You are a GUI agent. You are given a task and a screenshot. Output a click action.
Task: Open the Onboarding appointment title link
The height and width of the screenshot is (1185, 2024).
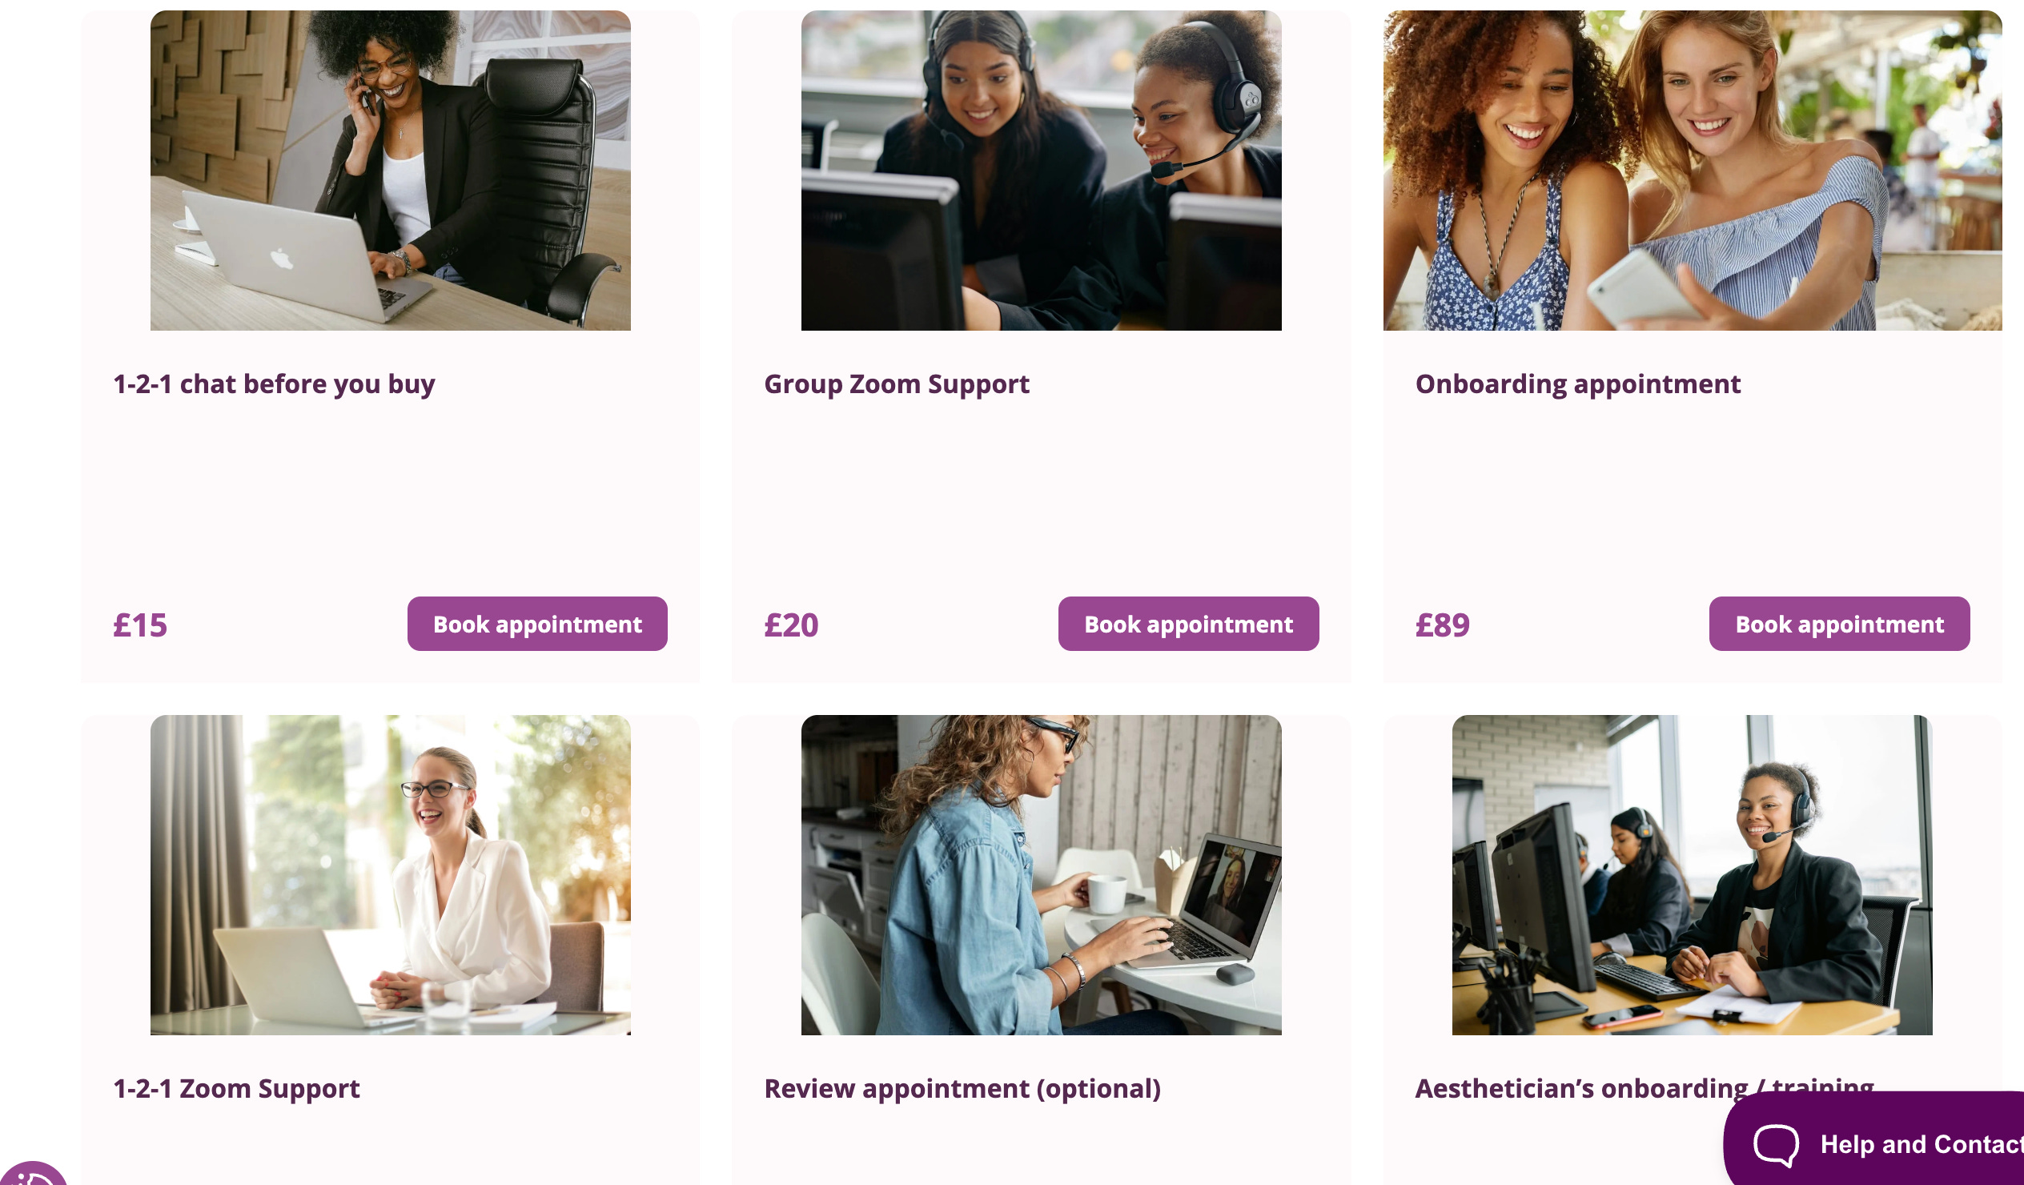coord(1577,384)
